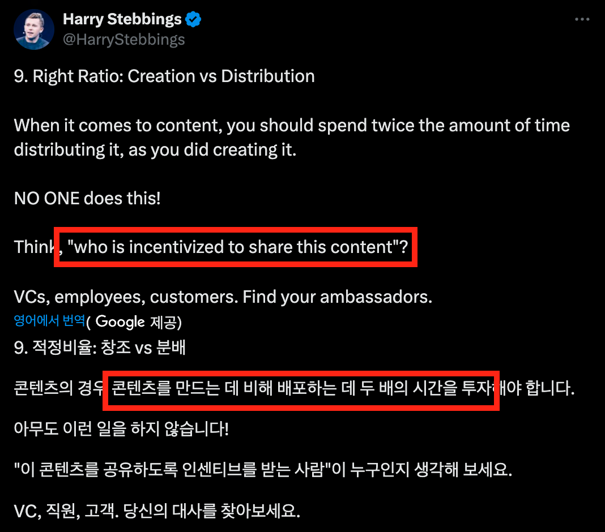The height and width of the screenshot is (532, 605).
Task: Click the NO ONE does this line
Action: (x=87, y=198)
